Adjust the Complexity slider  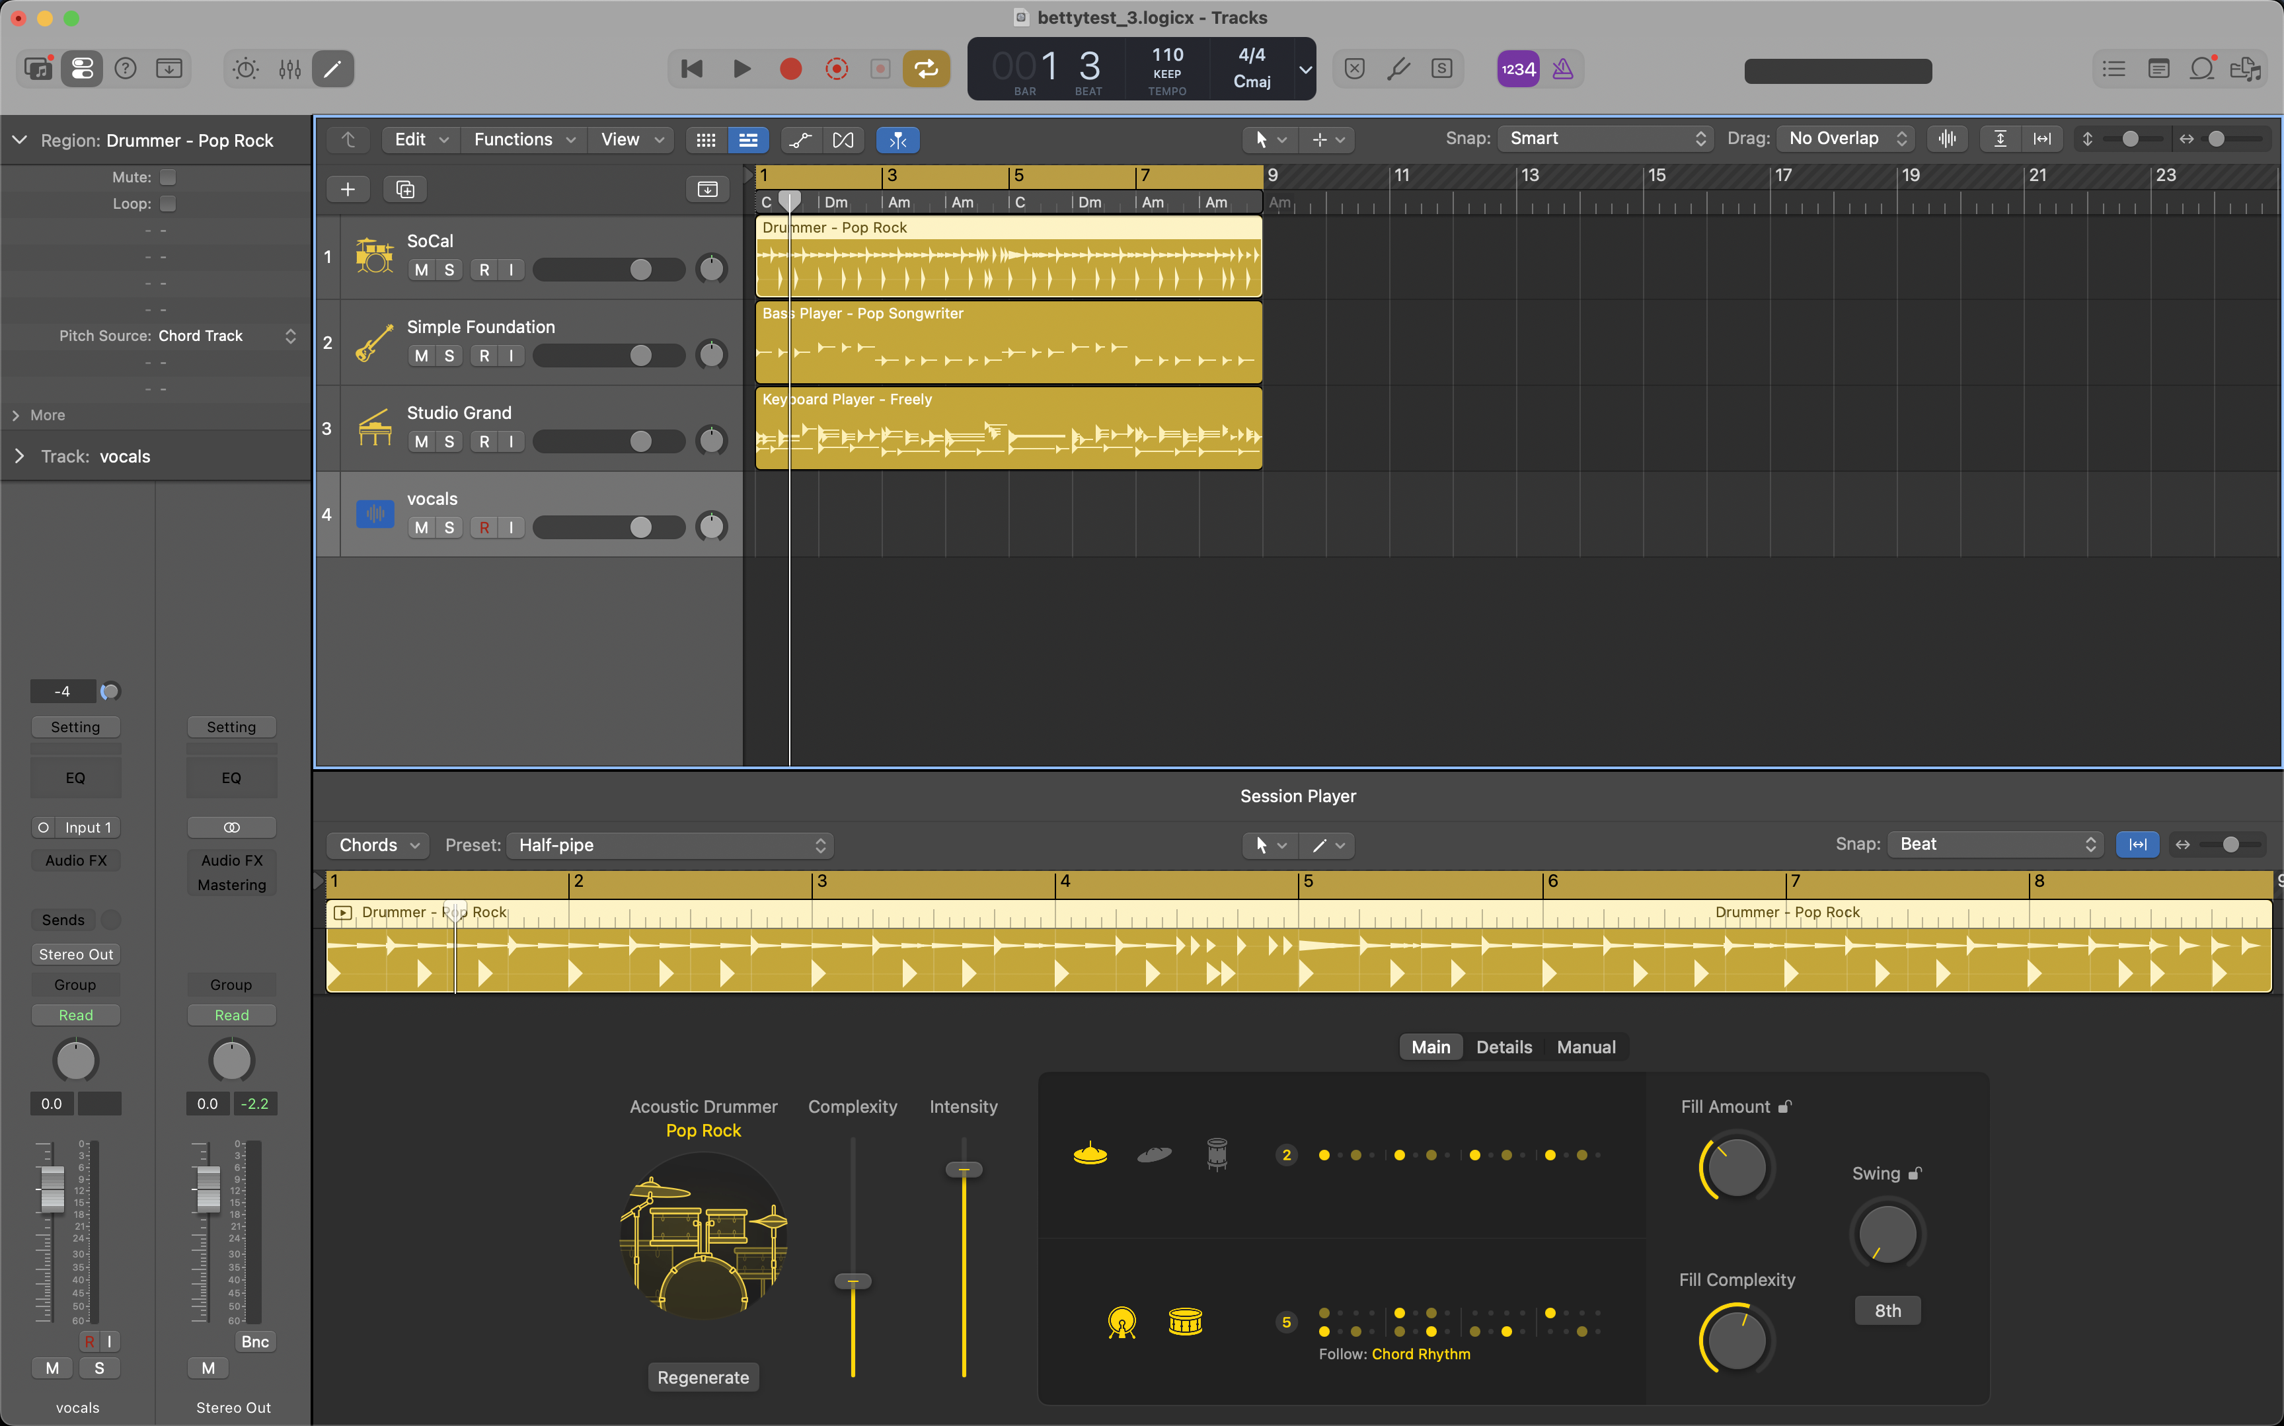(x=853, y=1281)
